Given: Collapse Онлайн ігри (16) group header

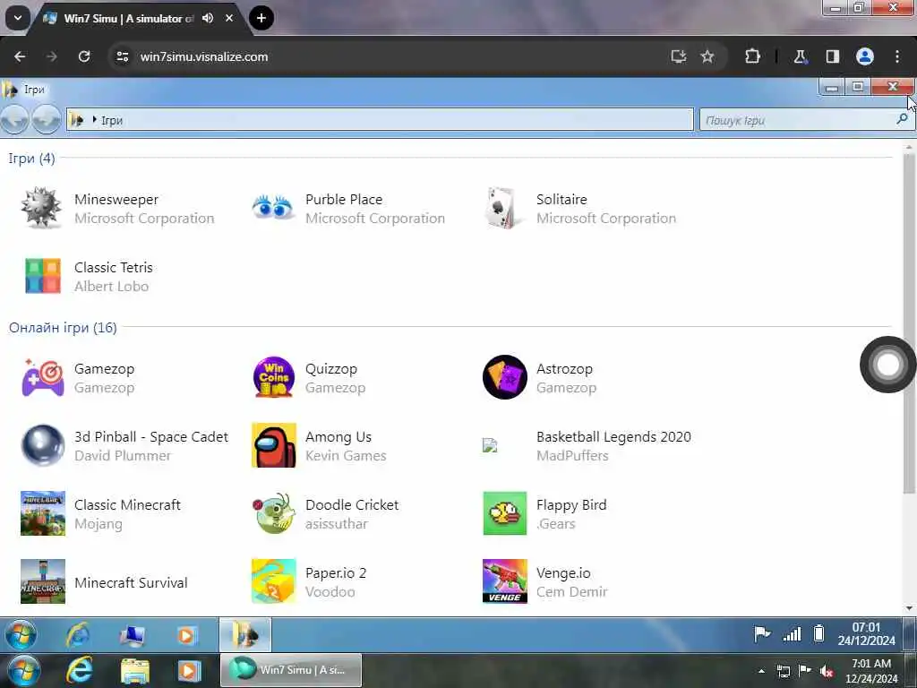Looking at the screenshot, I should click(63, 328).
